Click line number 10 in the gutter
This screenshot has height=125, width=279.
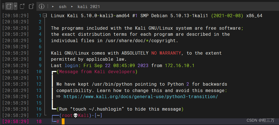tap(39, 72)
